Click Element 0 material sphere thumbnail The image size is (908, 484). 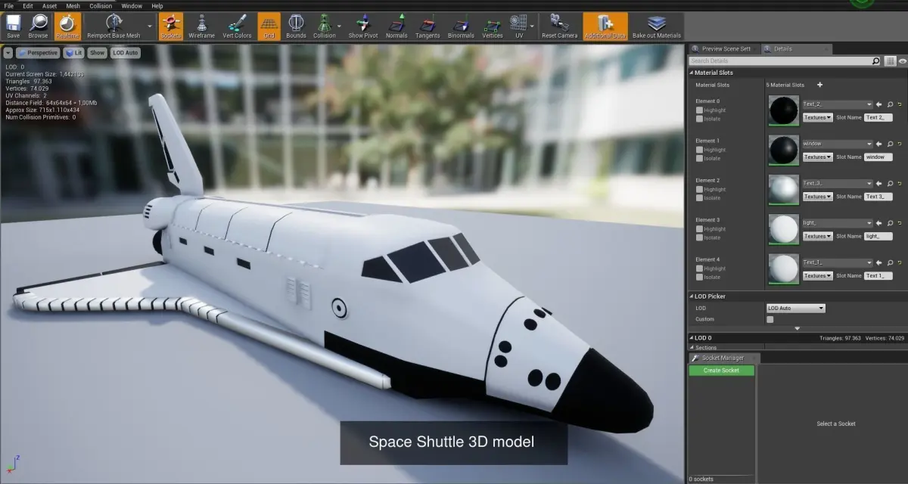click(783, 110)
